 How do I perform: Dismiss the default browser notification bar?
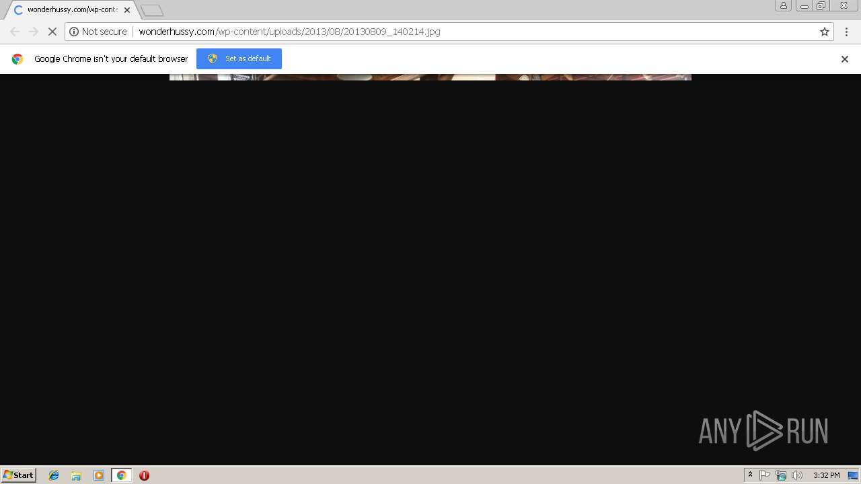(845, 59)
